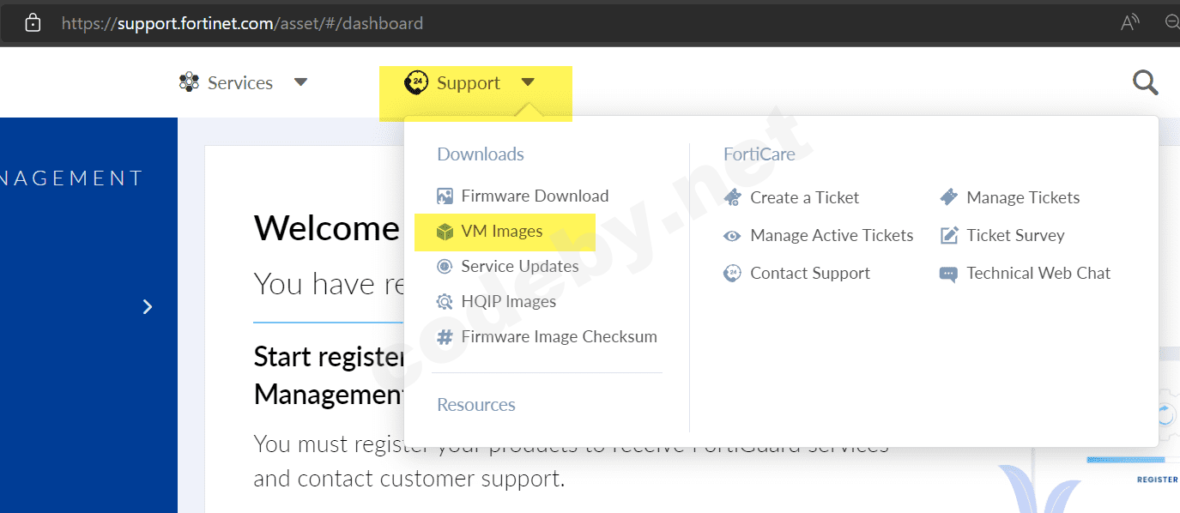This screenshot has width=1180, height=513.
Task: Click the Service Updates circular icon
Action: (445, 267)
